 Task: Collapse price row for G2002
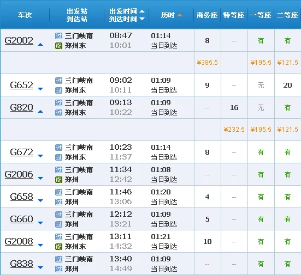pyautogui.click(x=40, y=45)
